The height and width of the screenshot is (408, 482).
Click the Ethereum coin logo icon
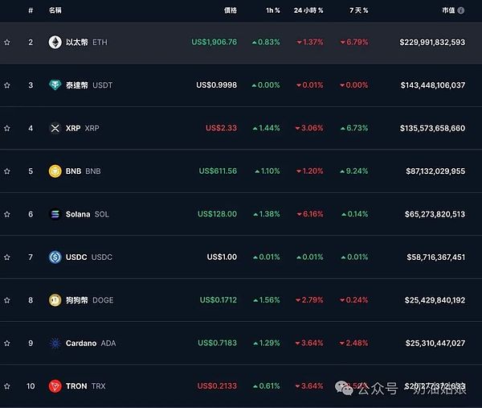(x=55, y=42)
